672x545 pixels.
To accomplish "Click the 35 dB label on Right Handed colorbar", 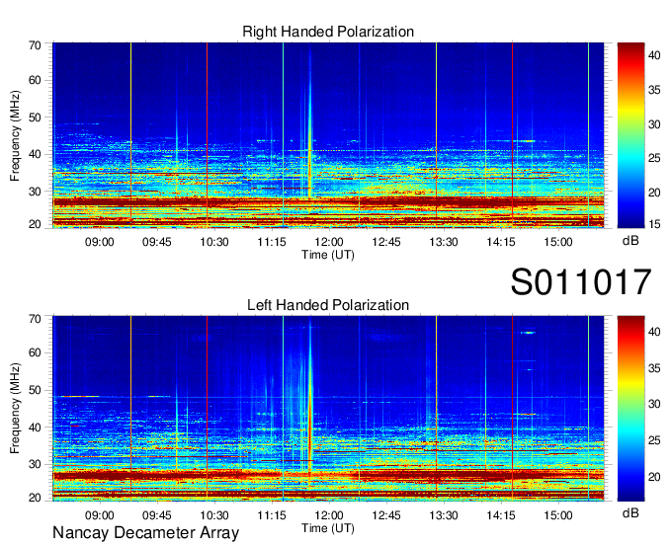I will tap(654, 90).
